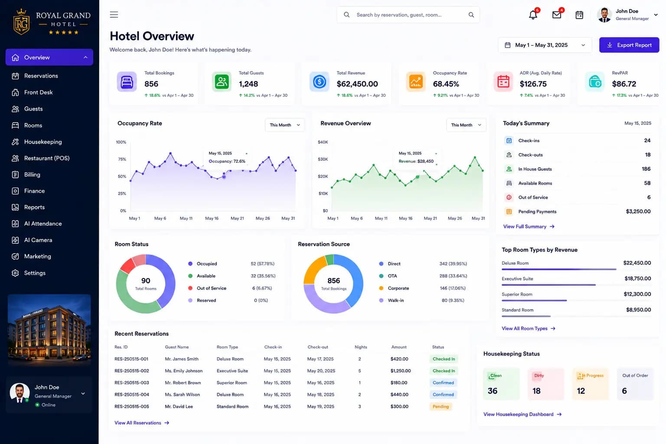Click reservation ID RES-250515-001
This screenshot has width=666, height=444.
tap(131, 359)
